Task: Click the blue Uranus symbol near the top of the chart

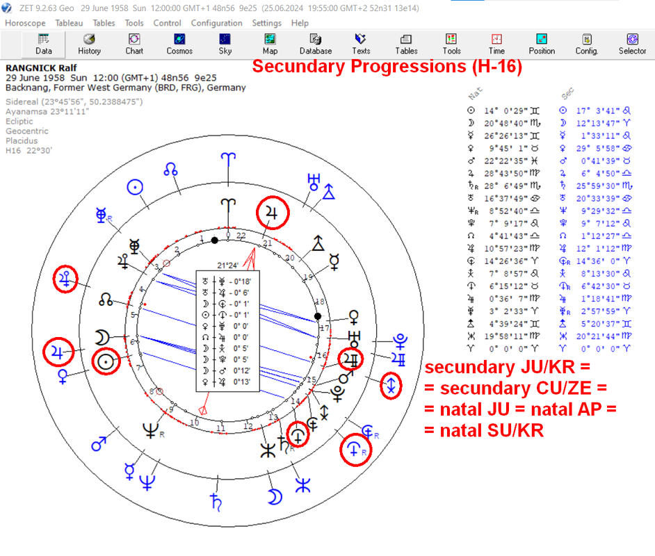Action: pyautogui.click(x=314, y=182)
